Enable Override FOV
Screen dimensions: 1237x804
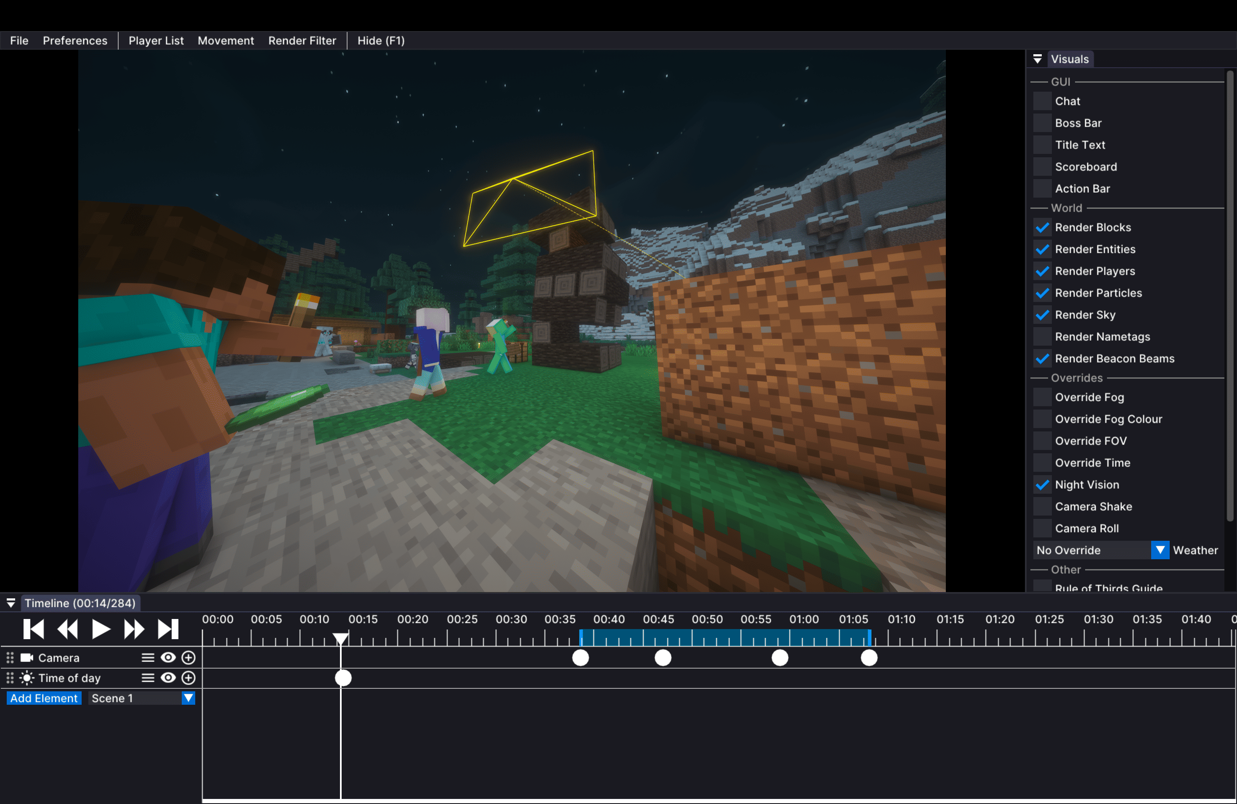1042,441
